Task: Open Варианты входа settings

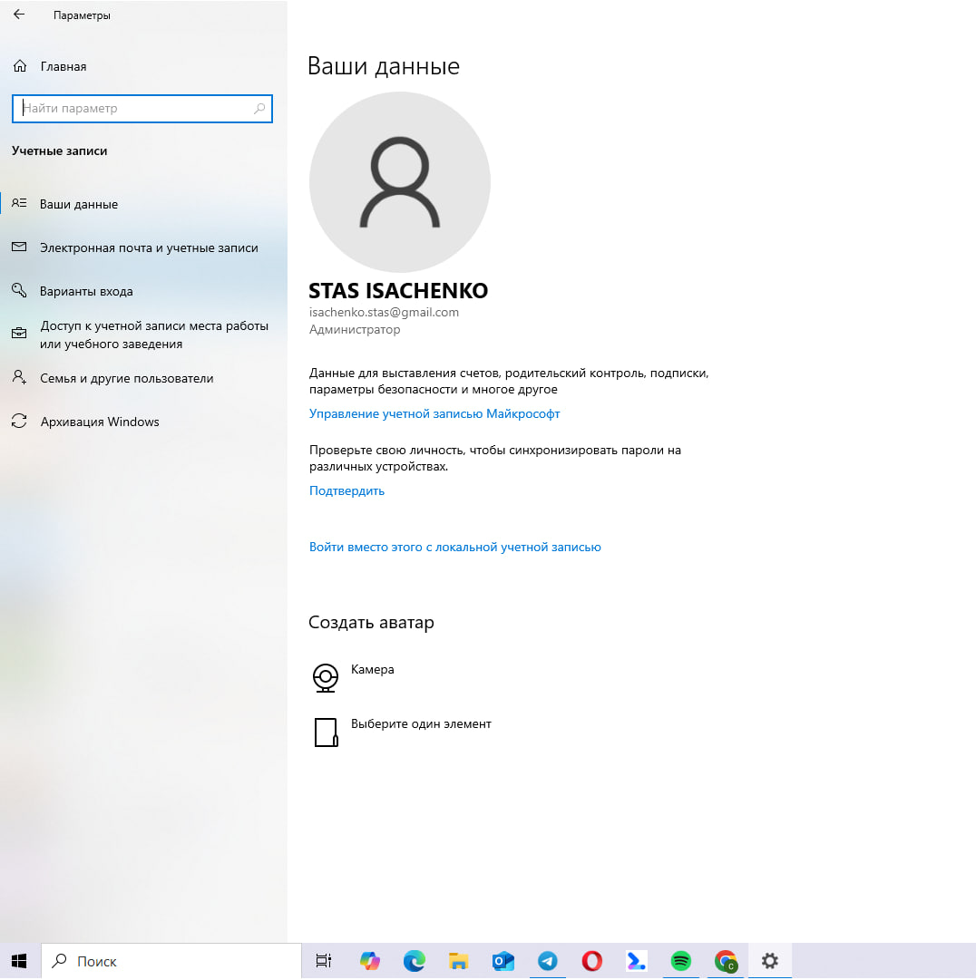Action: click(144, 291)
